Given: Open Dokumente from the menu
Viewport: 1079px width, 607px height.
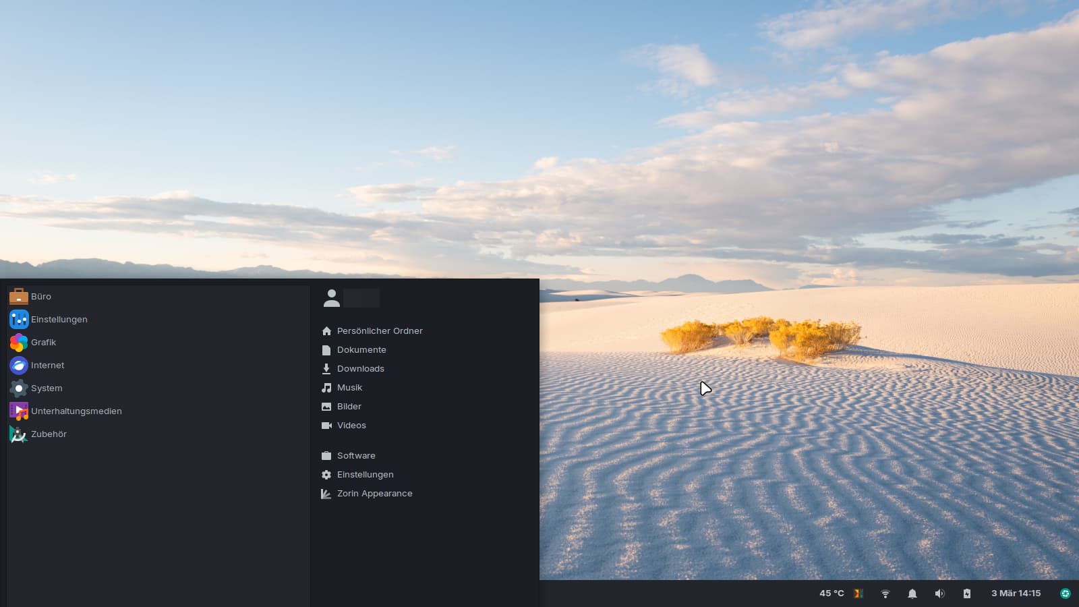Looking at the screenshot, I should [361, 349].
